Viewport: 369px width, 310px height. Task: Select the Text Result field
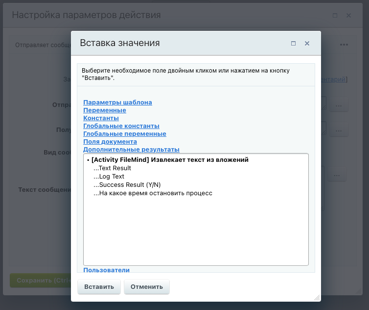pos(112,168)
